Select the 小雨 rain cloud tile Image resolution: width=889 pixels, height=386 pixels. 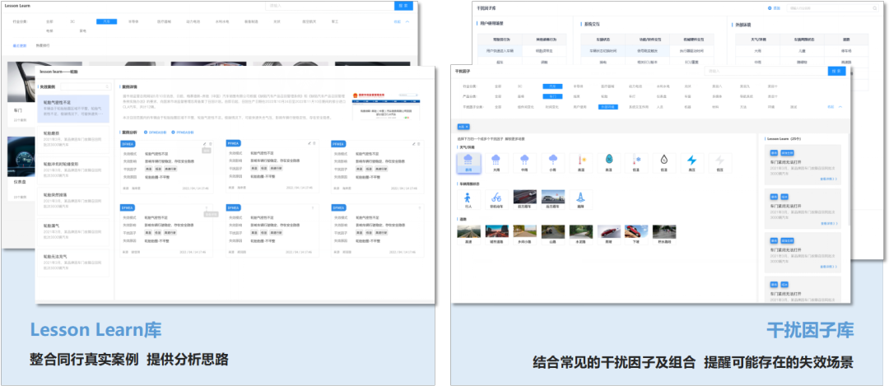tap(552, 163)
